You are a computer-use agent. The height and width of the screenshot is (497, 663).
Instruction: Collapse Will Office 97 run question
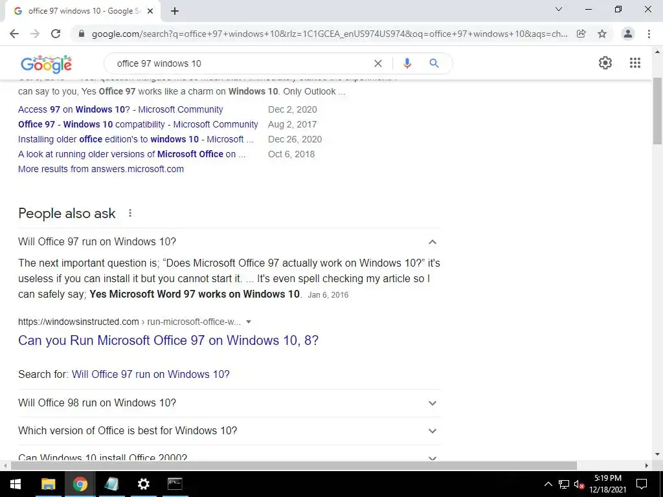coord(229,242)
